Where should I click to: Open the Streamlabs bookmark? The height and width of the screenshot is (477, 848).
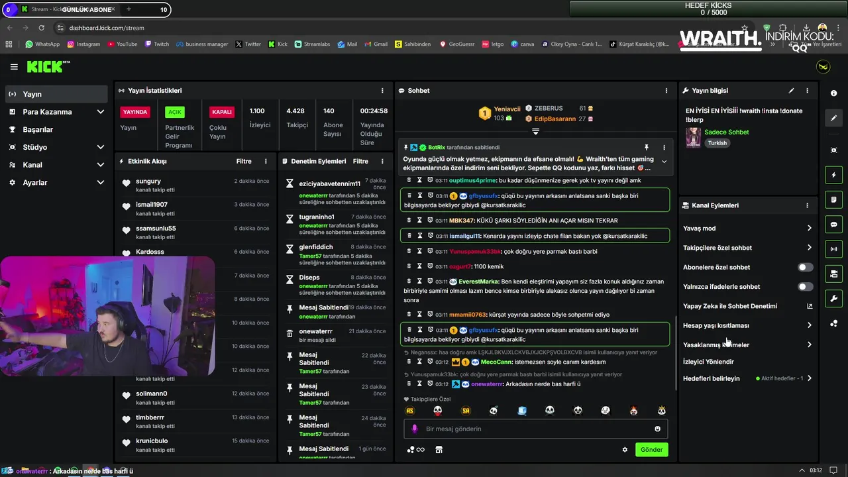coord(312,44)
